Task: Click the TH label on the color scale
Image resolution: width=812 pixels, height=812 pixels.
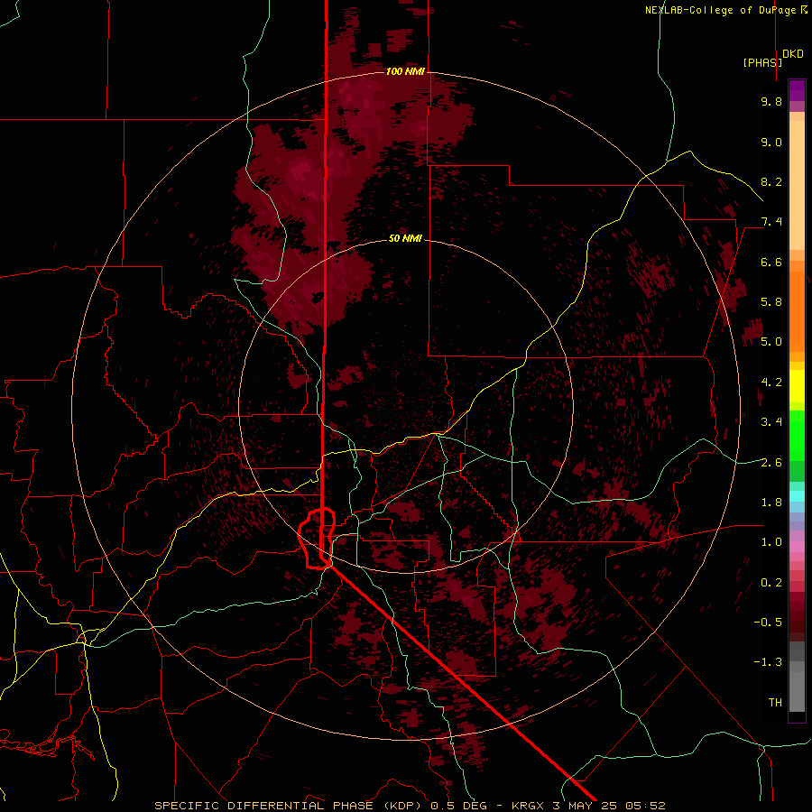Action: click(x=775, y=703)
